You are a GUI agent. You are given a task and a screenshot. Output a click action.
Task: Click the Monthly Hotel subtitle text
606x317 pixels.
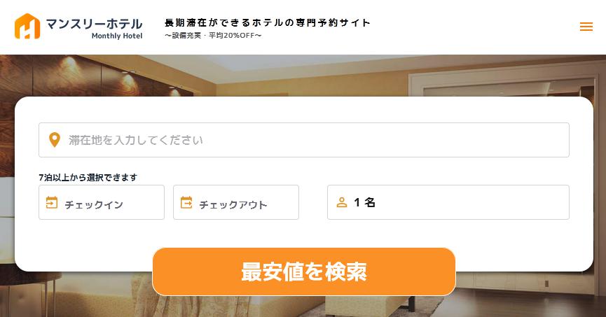click(117, 36)
